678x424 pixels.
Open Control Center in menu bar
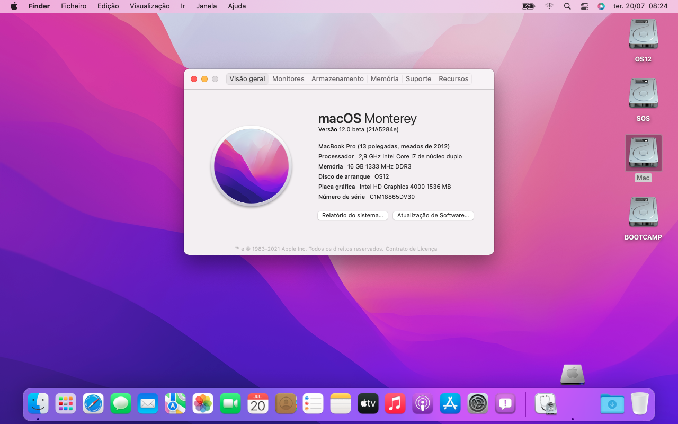point(584,6)
